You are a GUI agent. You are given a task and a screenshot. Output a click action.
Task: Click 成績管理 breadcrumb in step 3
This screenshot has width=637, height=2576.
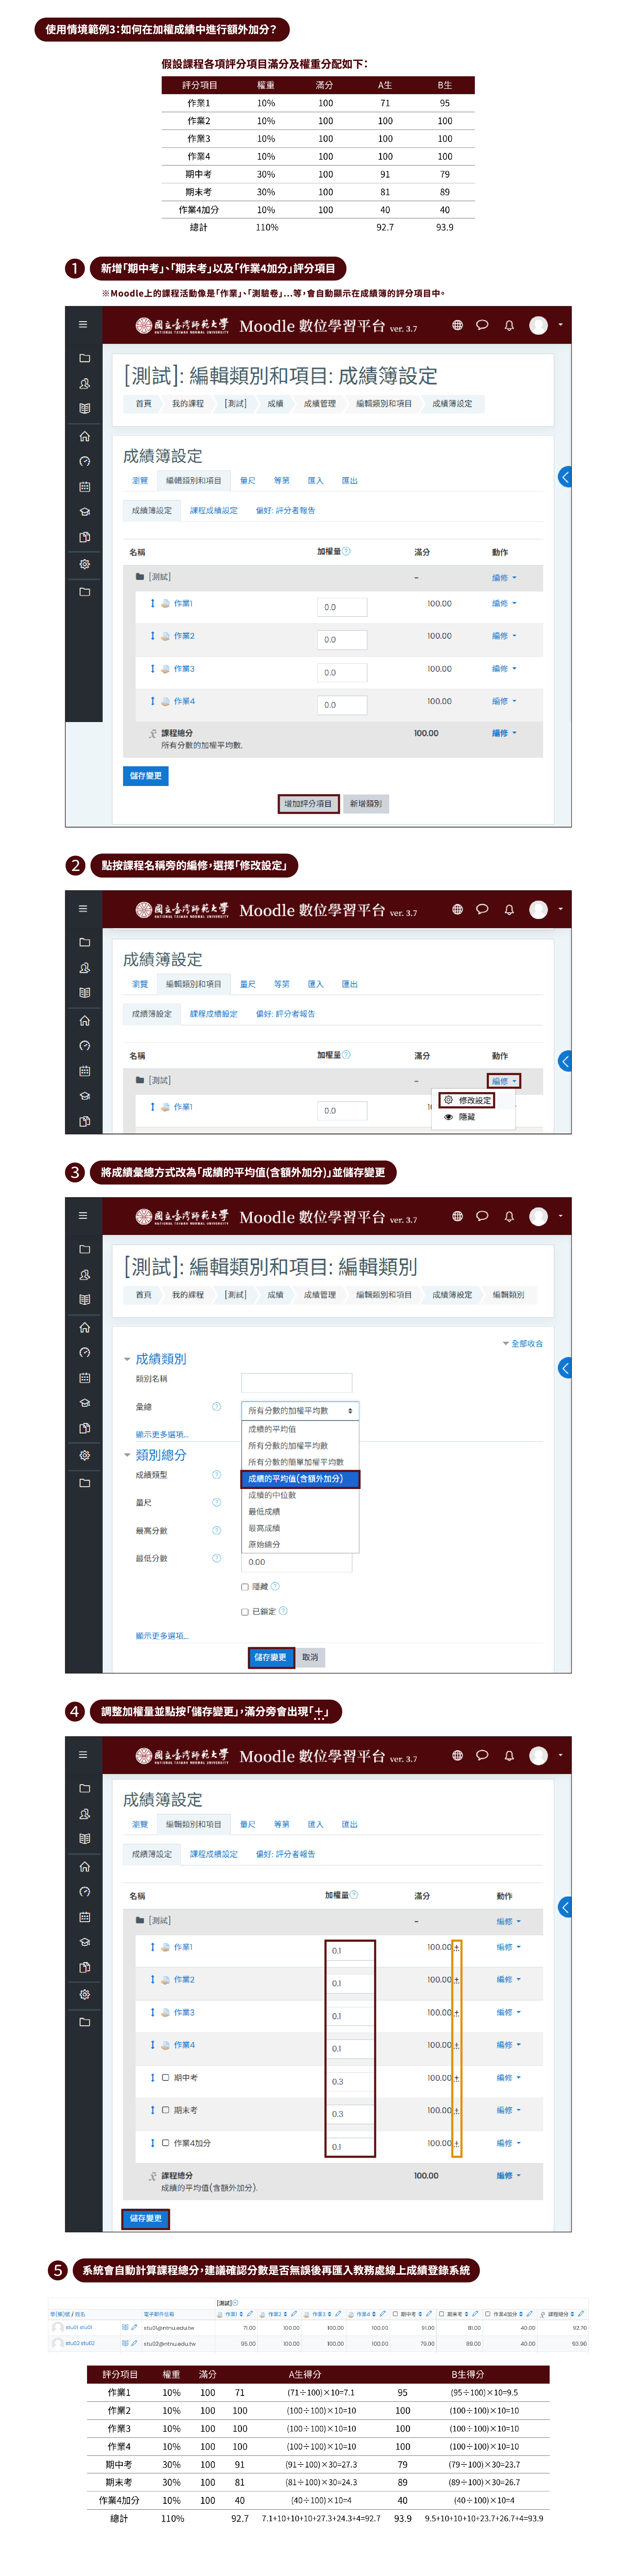320,1295
